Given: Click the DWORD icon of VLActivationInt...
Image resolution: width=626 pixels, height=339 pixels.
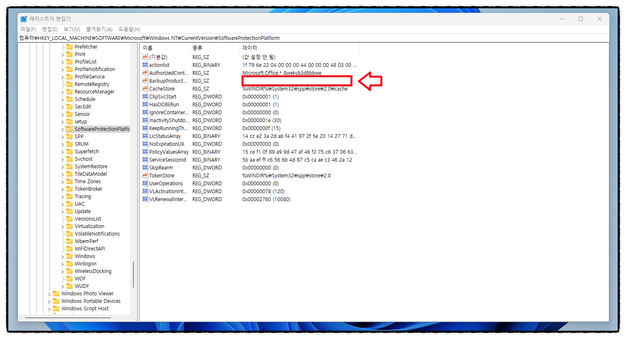Looking at the screenshot, I should pos(145,191).
